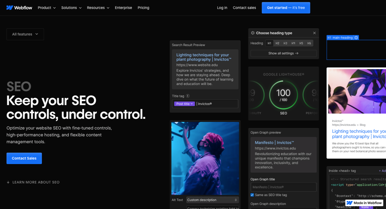
Task: Click the Open Graph title input field
Action: tap(283, 187)
